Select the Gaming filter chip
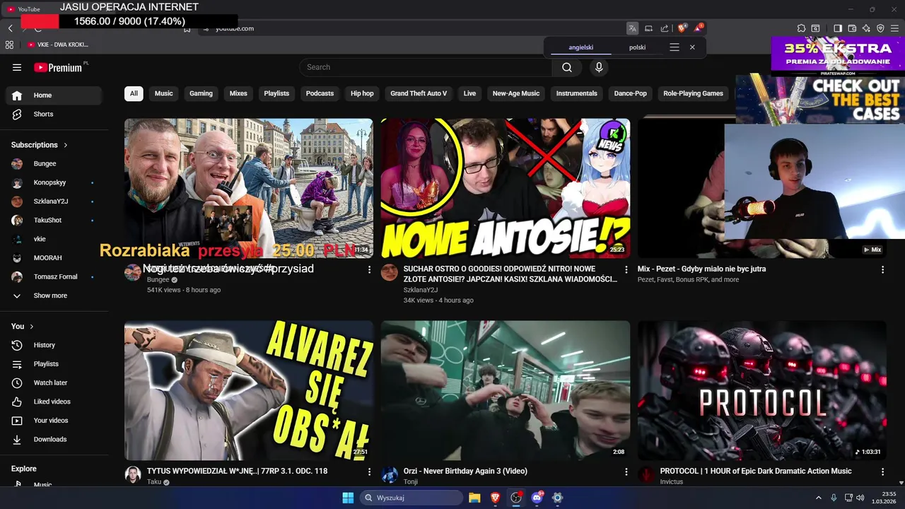Image resolution: width=905 pixels, height=509 pixels. click(x=201, y=93)
